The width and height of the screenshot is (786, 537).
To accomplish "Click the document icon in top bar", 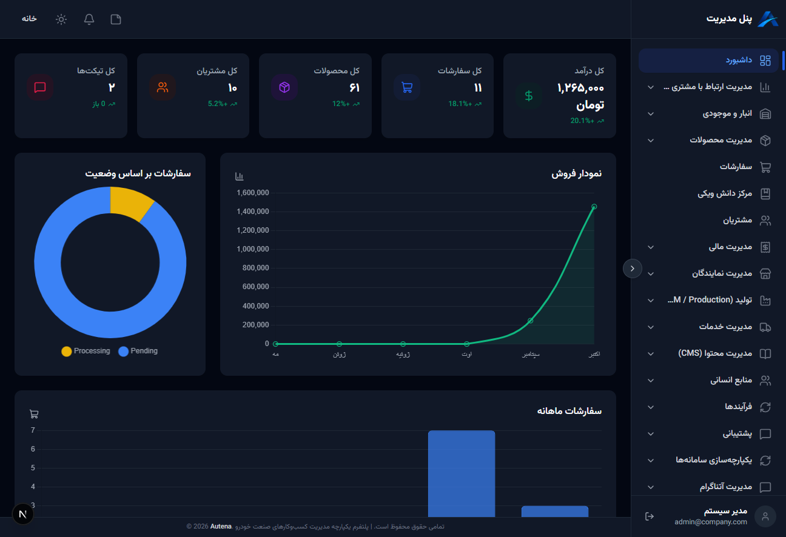I will tap(116, 19).
